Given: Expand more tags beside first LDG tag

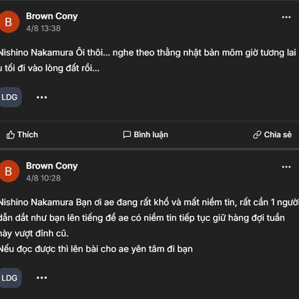Looking at the screenshot, I should 42,97.
